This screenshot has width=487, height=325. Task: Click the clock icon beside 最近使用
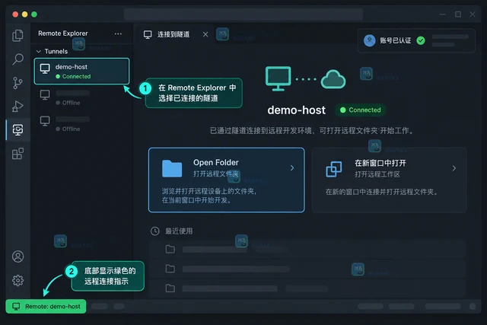pos(155,231)
